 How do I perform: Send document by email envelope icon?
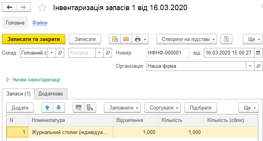coord(126,39)
